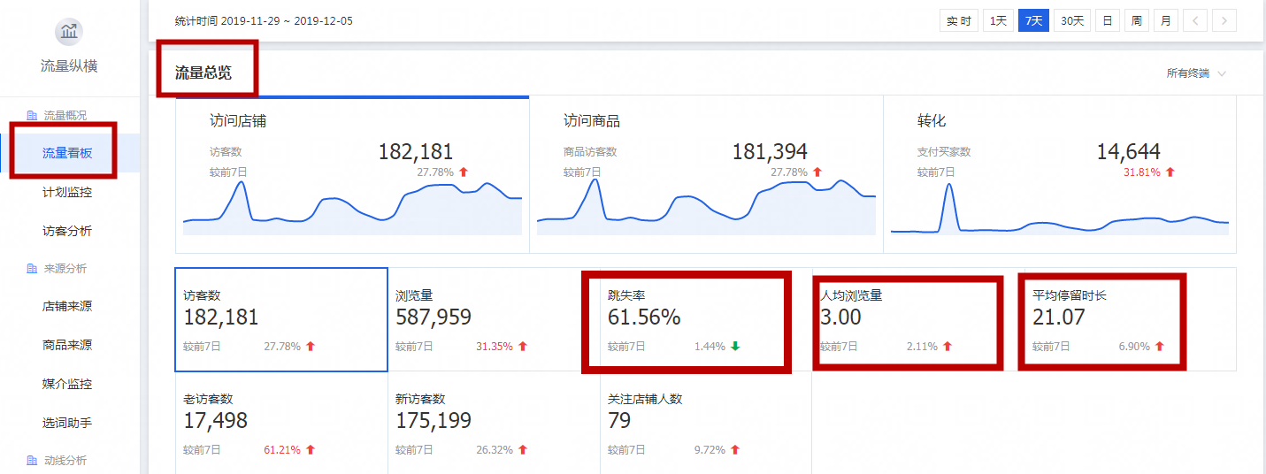Open 流量看板 in sidebar
Image resolution: width=1266 pixels, height=474 pixels.
pyautogui.click(x=69, y=153)
